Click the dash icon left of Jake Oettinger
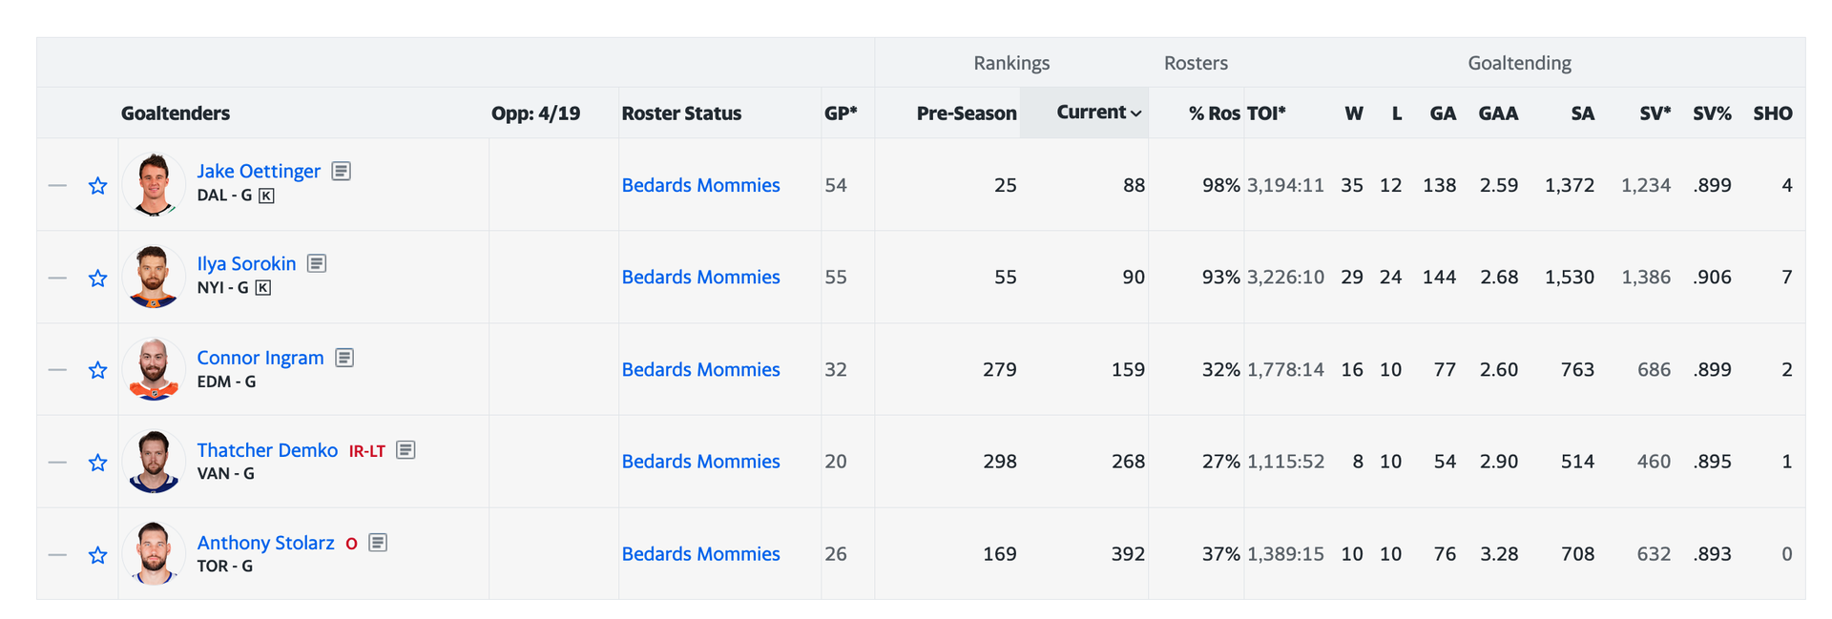This screenshot has height=619, width=1832. 57,185
